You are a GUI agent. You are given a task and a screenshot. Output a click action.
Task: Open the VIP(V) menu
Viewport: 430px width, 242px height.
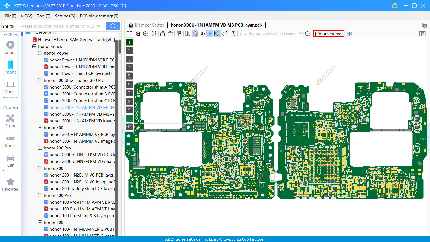(27, 16)
